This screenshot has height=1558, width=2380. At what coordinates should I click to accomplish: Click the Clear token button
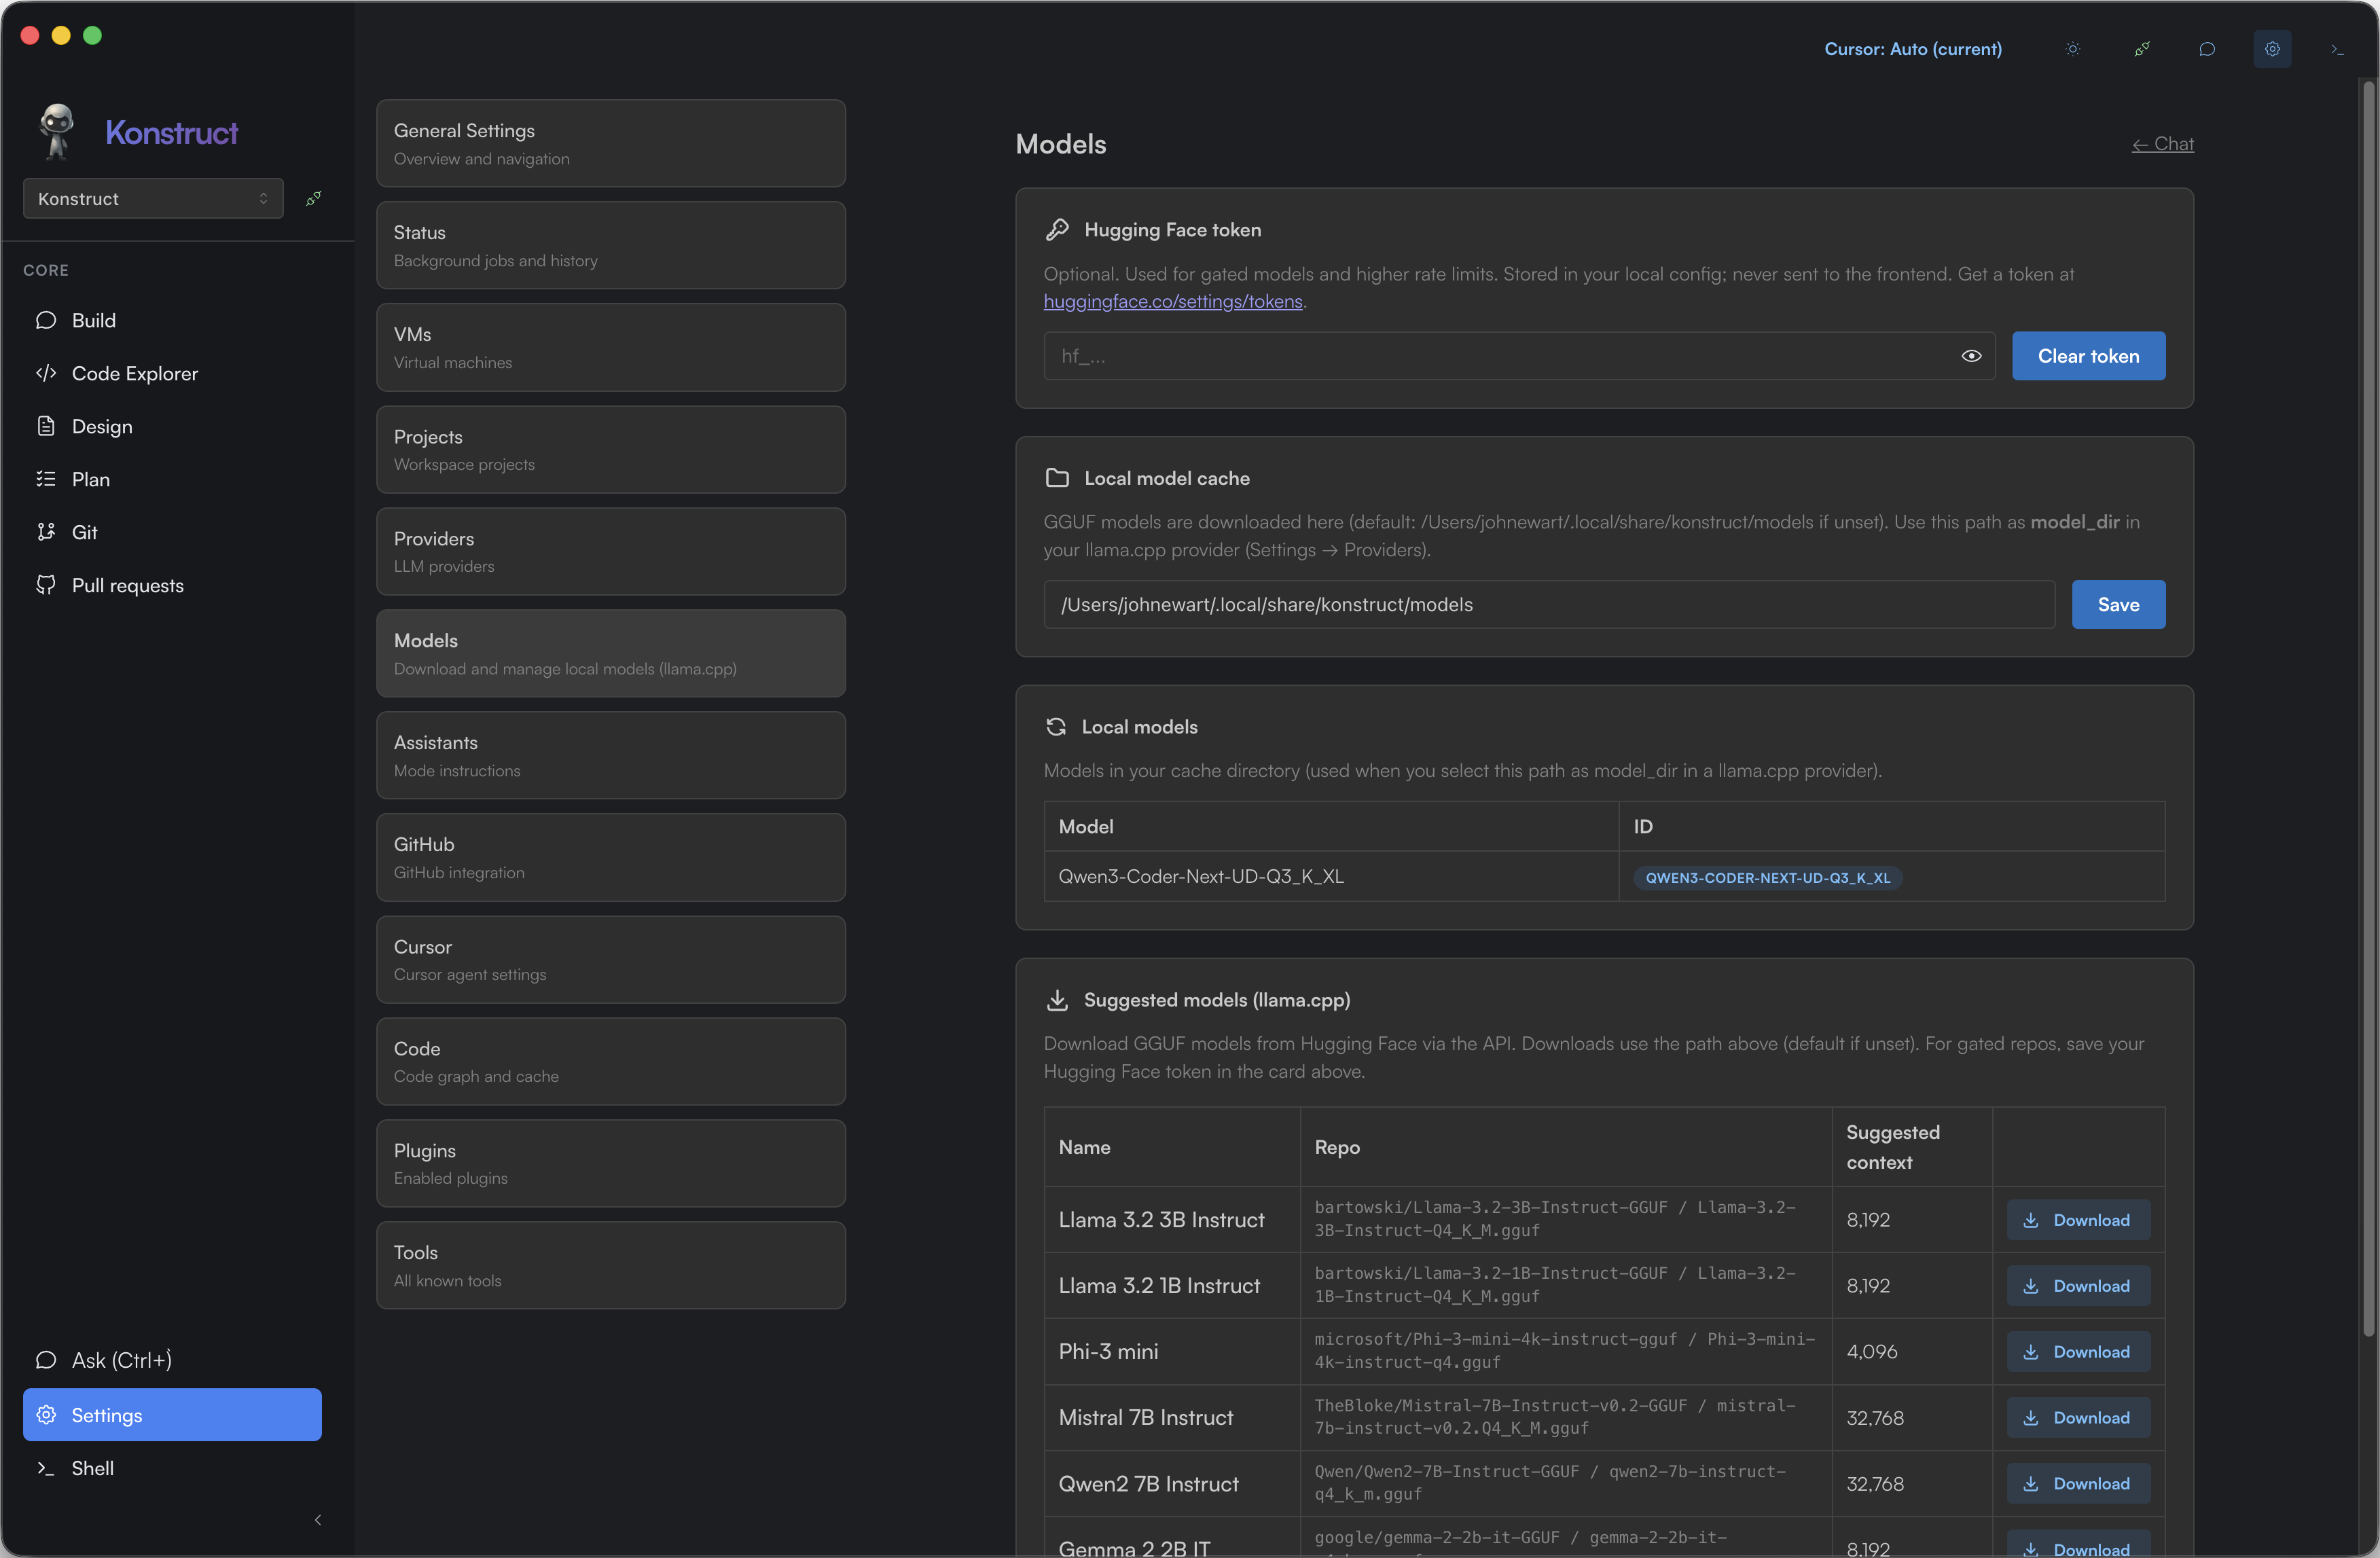(2088, 356)
